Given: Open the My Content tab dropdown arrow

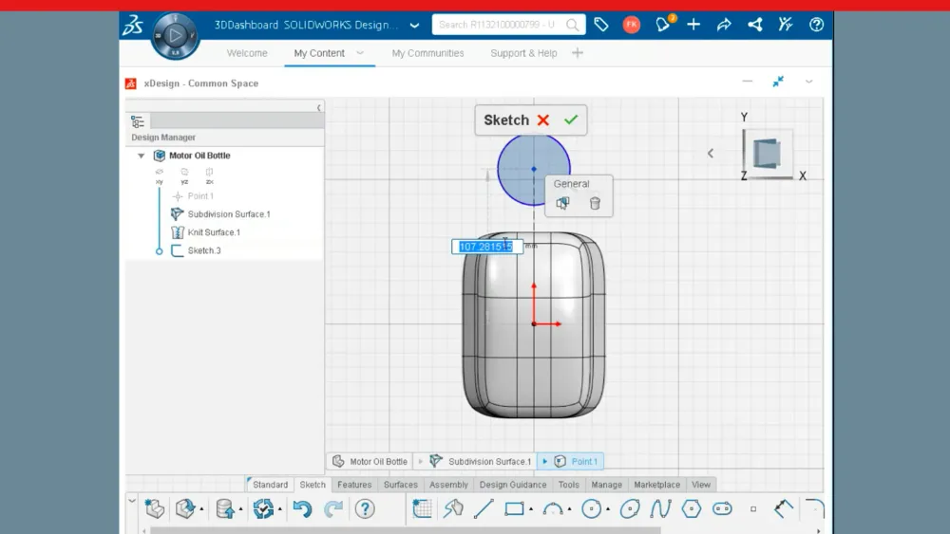Looking at the screenshot, I should point(360,52).
